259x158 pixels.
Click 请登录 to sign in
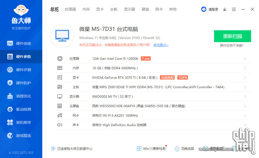click(x=213, y=9)
